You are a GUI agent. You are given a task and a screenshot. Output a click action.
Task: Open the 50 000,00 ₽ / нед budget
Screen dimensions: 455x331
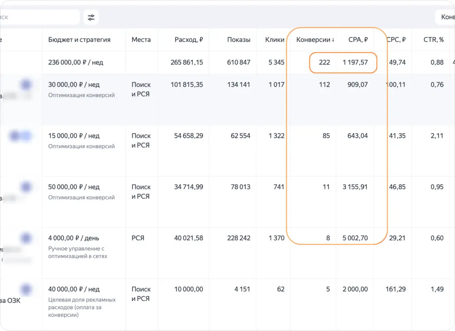pos(74,187)
